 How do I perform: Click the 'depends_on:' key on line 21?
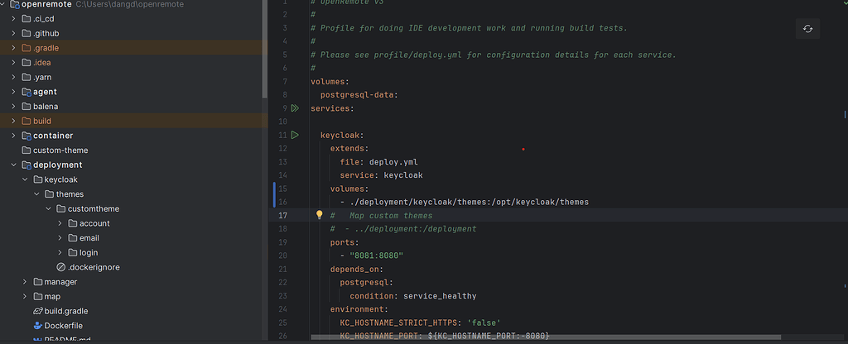click(357, 269)
